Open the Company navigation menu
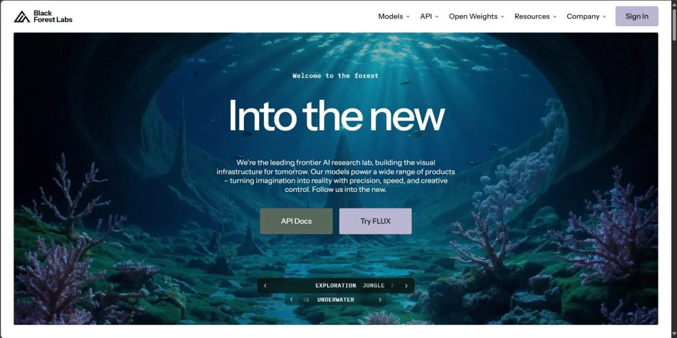This screenshot has height=338, width=677. pos(586,17)
